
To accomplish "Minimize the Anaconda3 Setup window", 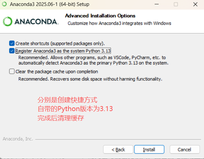I will click(x=157, y=4).
